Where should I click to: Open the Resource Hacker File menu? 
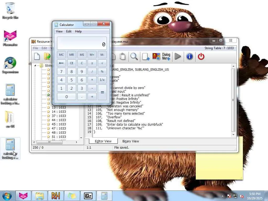click(x=36, y=48)
